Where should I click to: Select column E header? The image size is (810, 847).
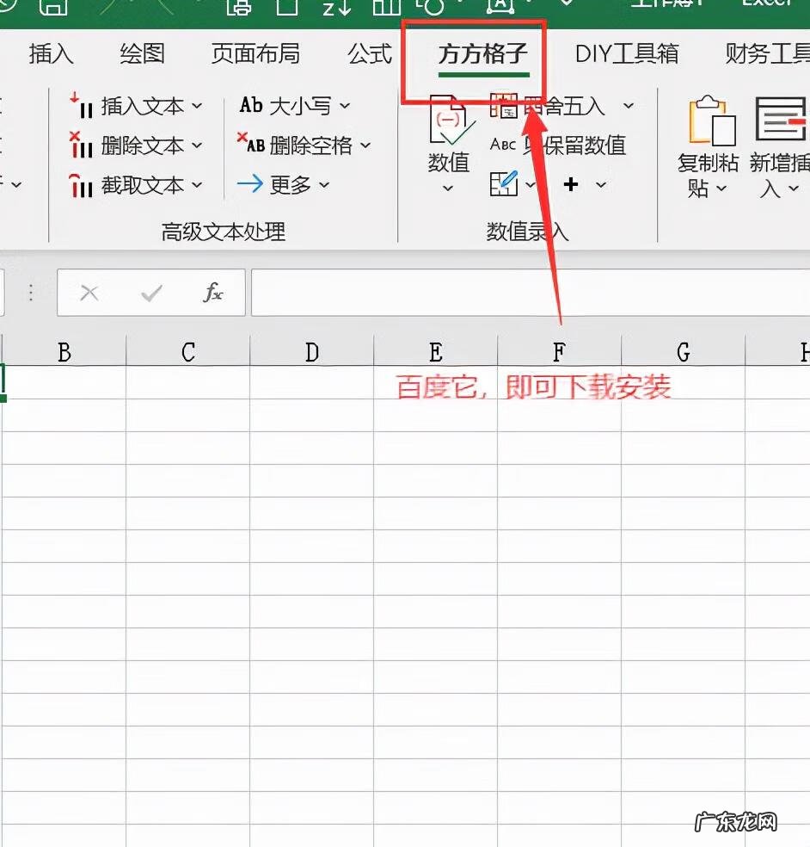tap(435, 352)
